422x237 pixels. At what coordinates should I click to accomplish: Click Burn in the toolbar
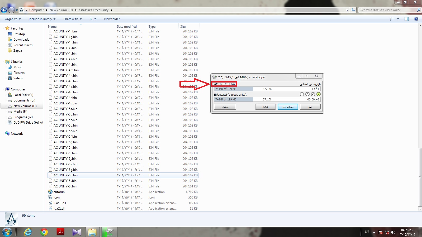click(x=93, y=19)
